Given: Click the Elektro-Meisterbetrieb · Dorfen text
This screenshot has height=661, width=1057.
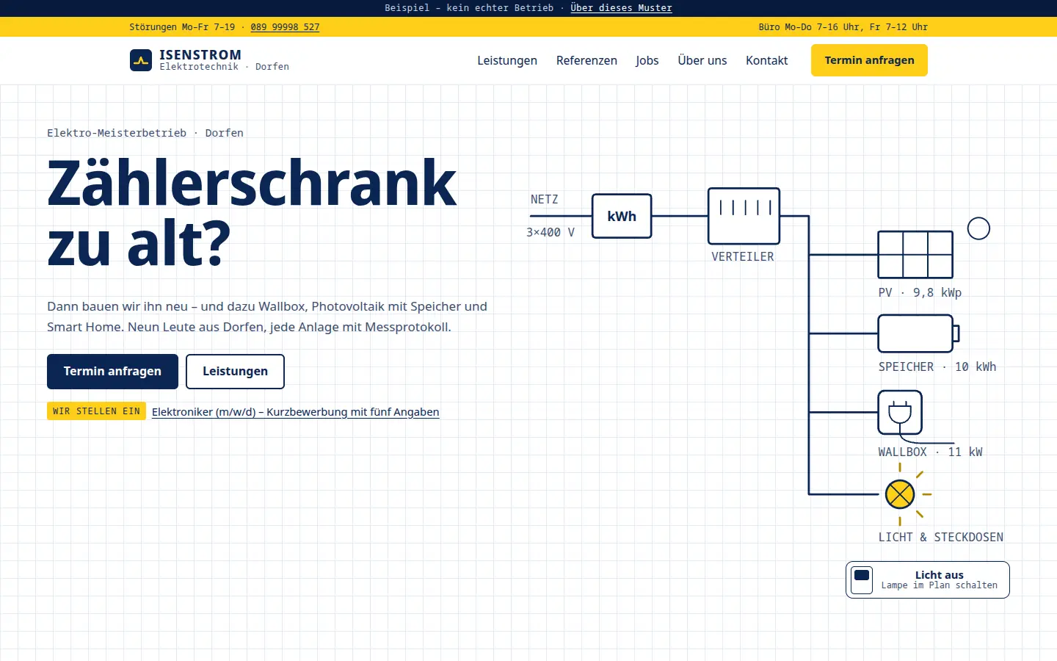Looking at the screenshot, I should tap(145, 133).
